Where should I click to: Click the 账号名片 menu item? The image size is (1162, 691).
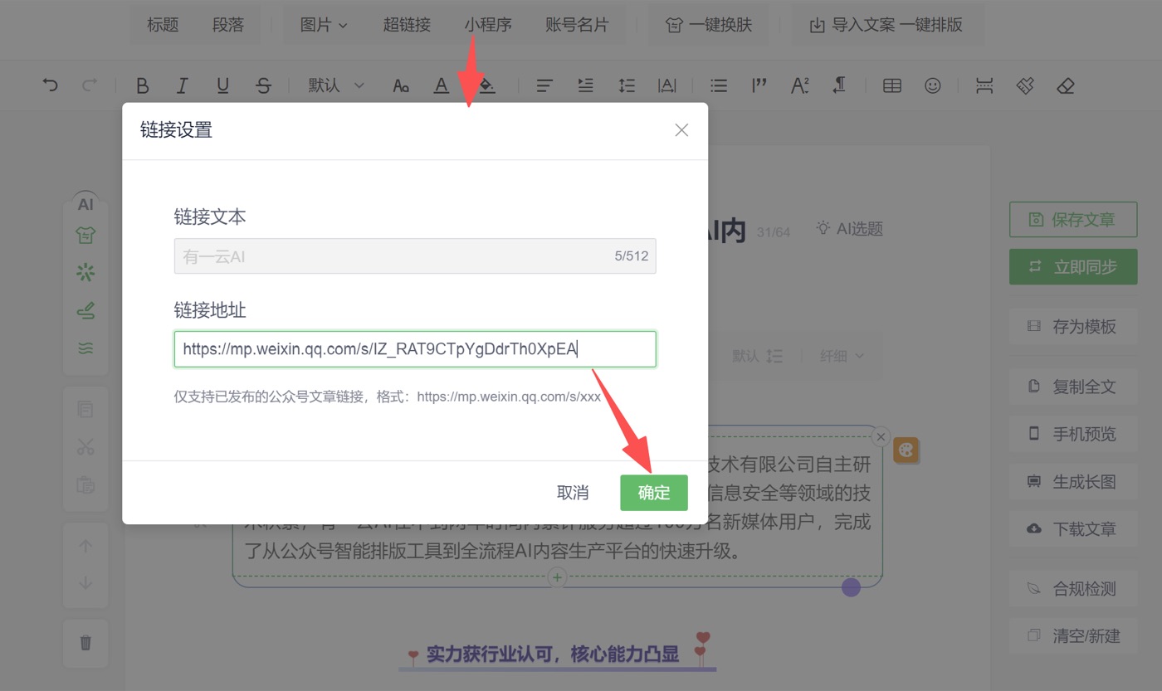578,25
